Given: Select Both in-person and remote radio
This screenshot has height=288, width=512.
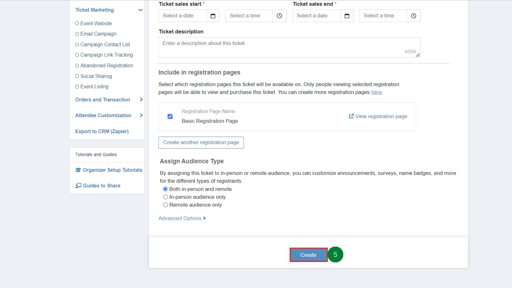Looking at the screenshot, I should click(x=165, y=189).
